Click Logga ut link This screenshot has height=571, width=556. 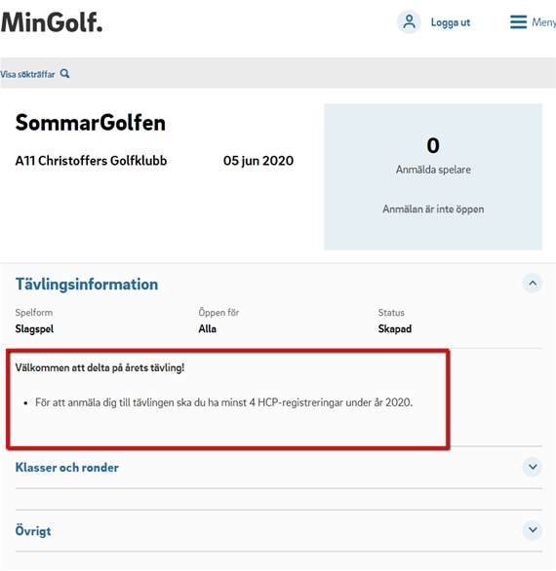point(451,22)
